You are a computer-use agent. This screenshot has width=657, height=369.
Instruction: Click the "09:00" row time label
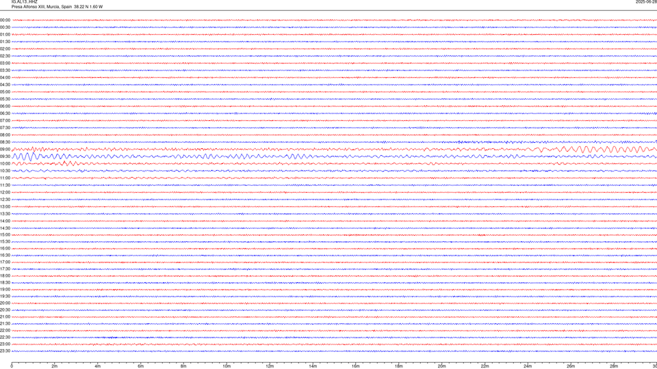click(x=5, y=150)
